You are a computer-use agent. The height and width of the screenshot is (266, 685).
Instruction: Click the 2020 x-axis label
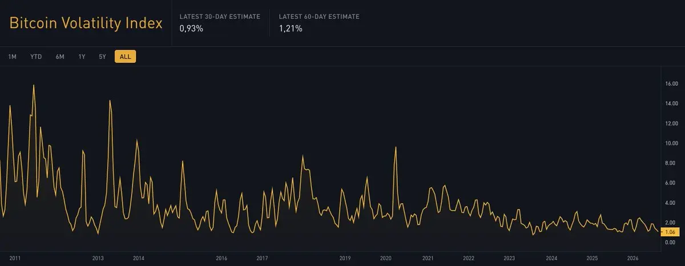[x=386, y=258]
